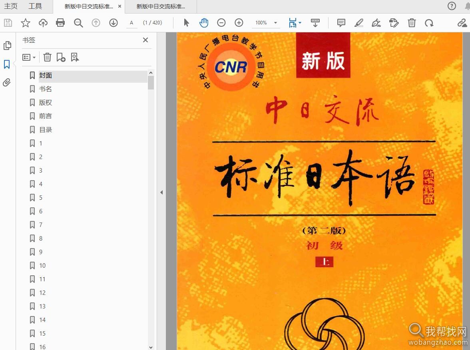Viewport: 470px width, 350px height.
Task: Zoom in with plus circle
Action: [239, 23]
